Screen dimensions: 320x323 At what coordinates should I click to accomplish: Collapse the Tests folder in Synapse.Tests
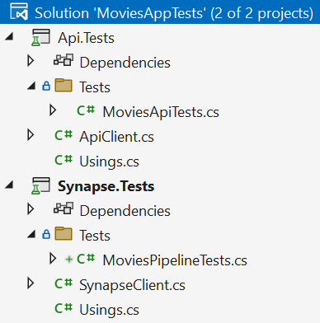pyautogui.click(x=31, y=235)
